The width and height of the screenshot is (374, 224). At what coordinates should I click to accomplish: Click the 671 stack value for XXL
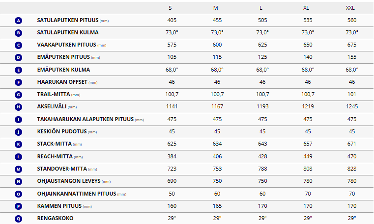tap(351, 144)
